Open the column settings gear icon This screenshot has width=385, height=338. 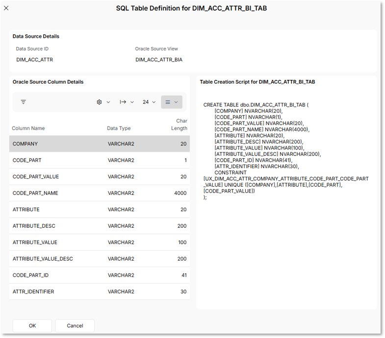click(99, 102)
